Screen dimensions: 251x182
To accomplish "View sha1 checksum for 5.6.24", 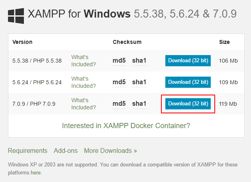I will click(x=139, y=82).
